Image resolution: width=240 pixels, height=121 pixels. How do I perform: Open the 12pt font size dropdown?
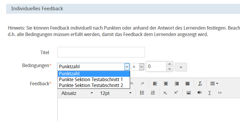coord(116,93)
